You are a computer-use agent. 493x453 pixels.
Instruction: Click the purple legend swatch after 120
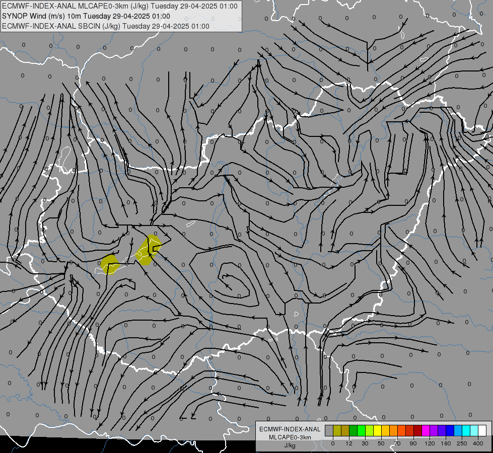434,430
